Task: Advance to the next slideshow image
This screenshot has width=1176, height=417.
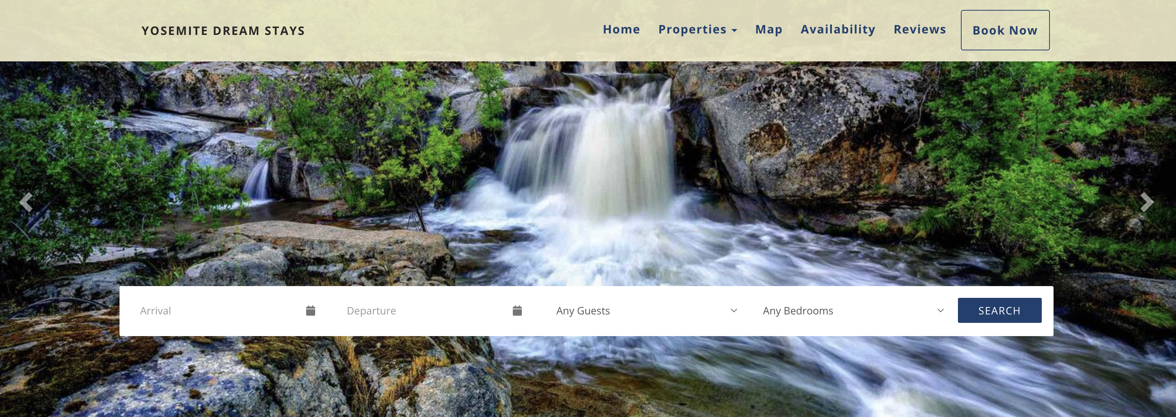Action: [1147, 202]
